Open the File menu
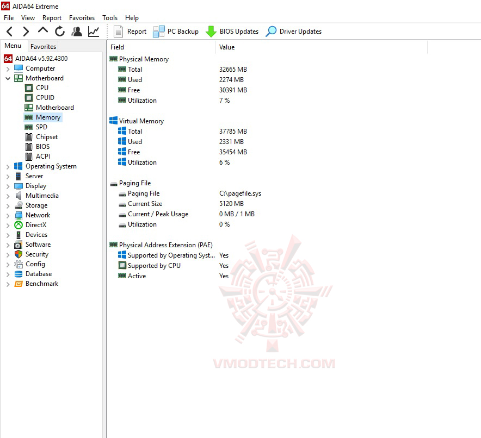481x438 pixels. tap(9, 18)
